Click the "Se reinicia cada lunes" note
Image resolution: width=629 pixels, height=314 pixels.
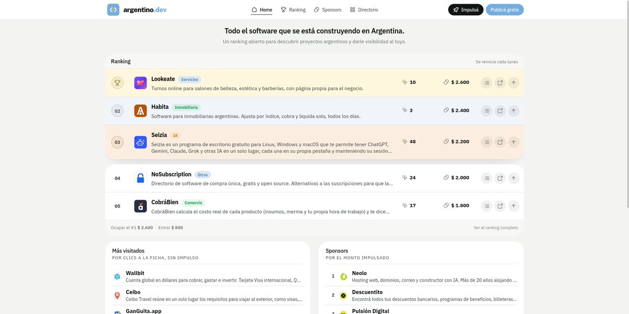[x=496, y=62]
